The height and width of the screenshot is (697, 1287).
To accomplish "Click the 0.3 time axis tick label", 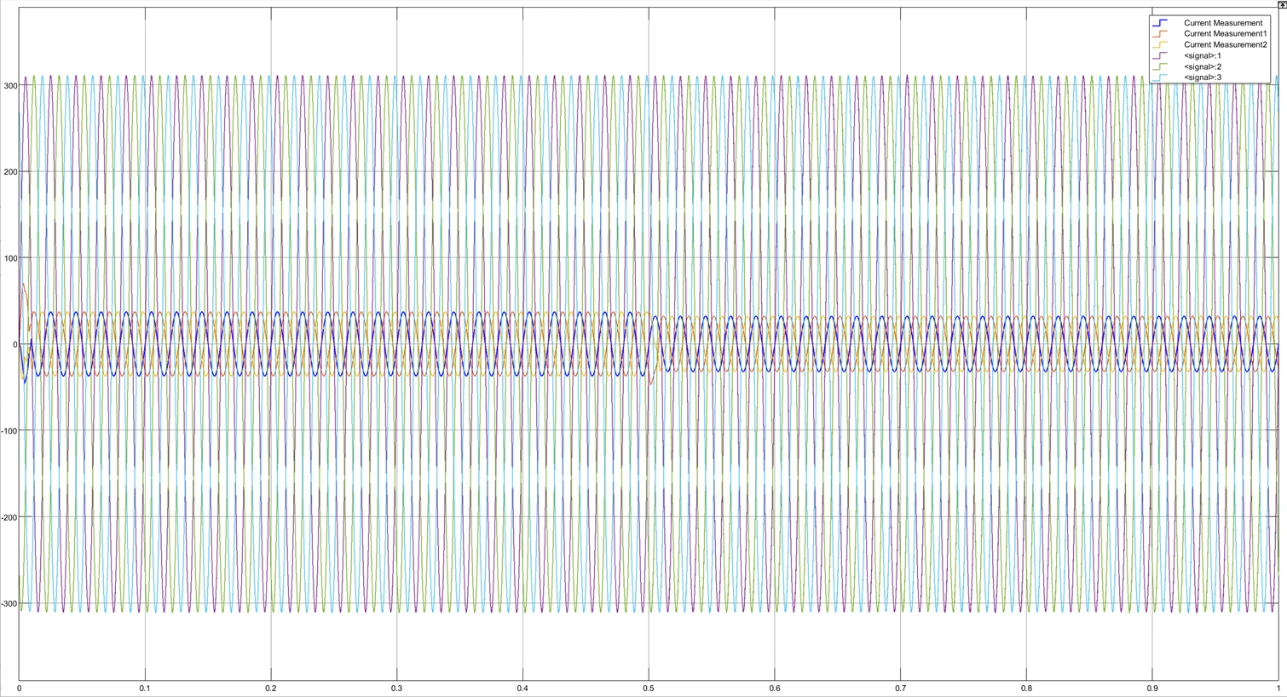I will click(x=397, y=688).
